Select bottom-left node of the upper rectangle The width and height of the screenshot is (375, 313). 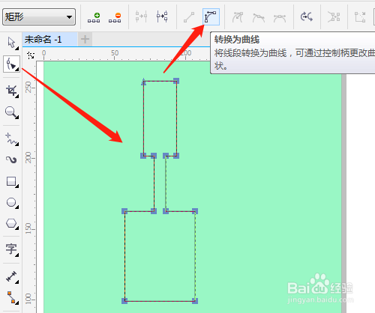tap(143, 156)
